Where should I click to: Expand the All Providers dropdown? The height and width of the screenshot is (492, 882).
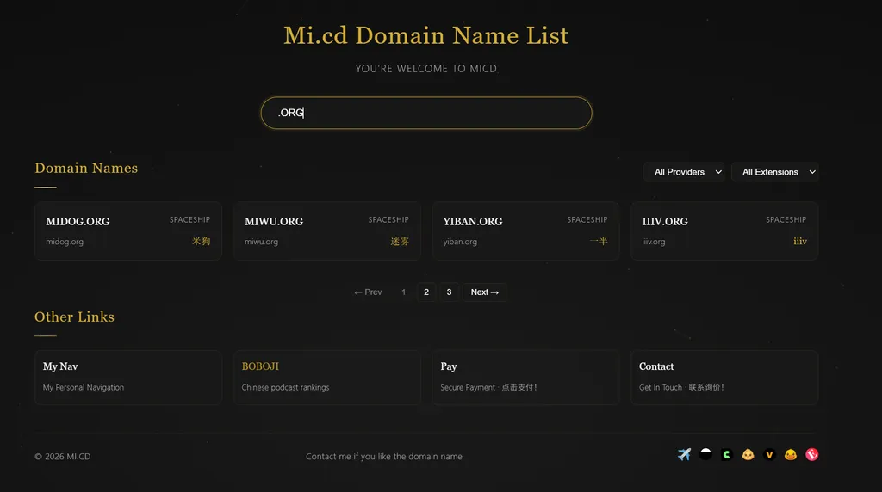686,172
